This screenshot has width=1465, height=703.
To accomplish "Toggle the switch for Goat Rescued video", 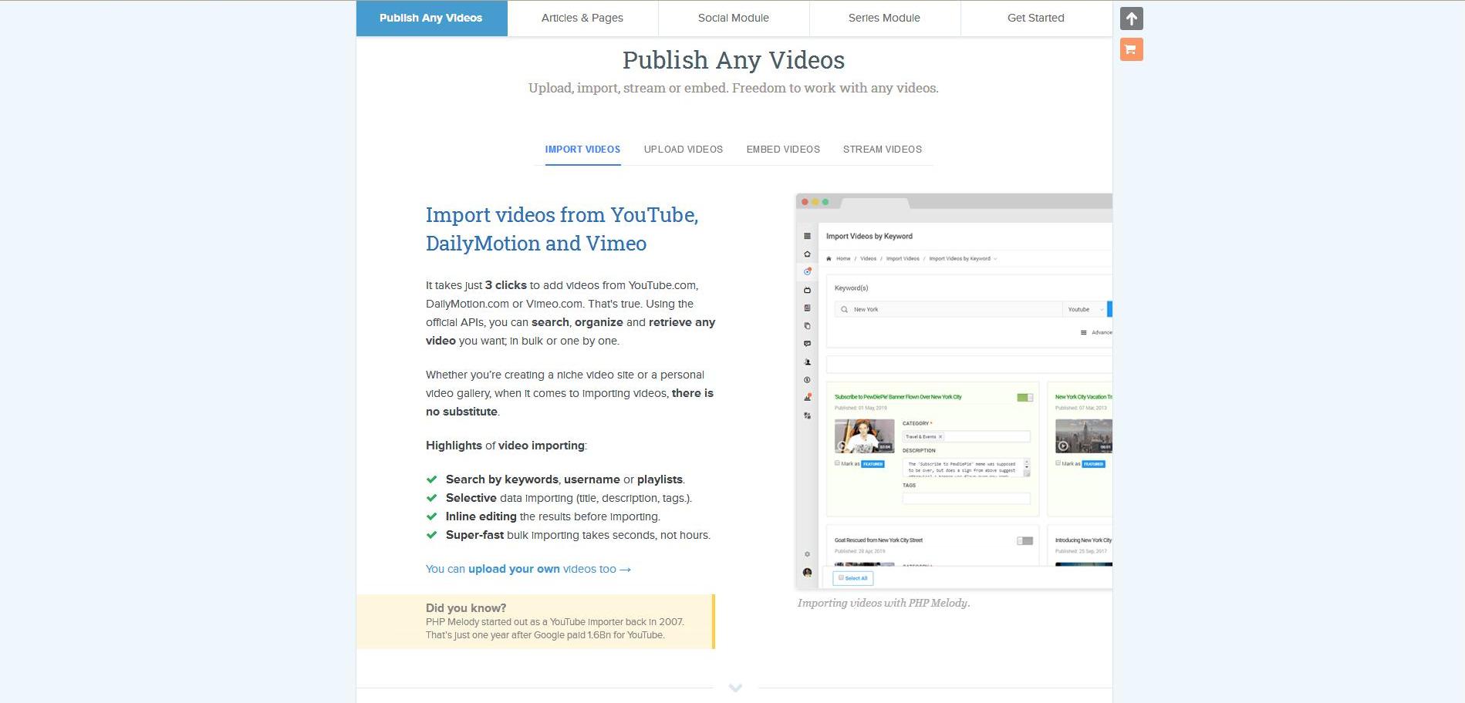I will pos(1024,541).
